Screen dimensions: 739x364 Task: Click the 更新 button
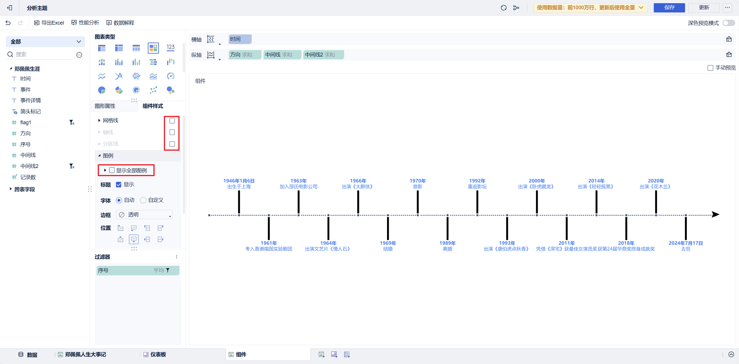point(704,8)
